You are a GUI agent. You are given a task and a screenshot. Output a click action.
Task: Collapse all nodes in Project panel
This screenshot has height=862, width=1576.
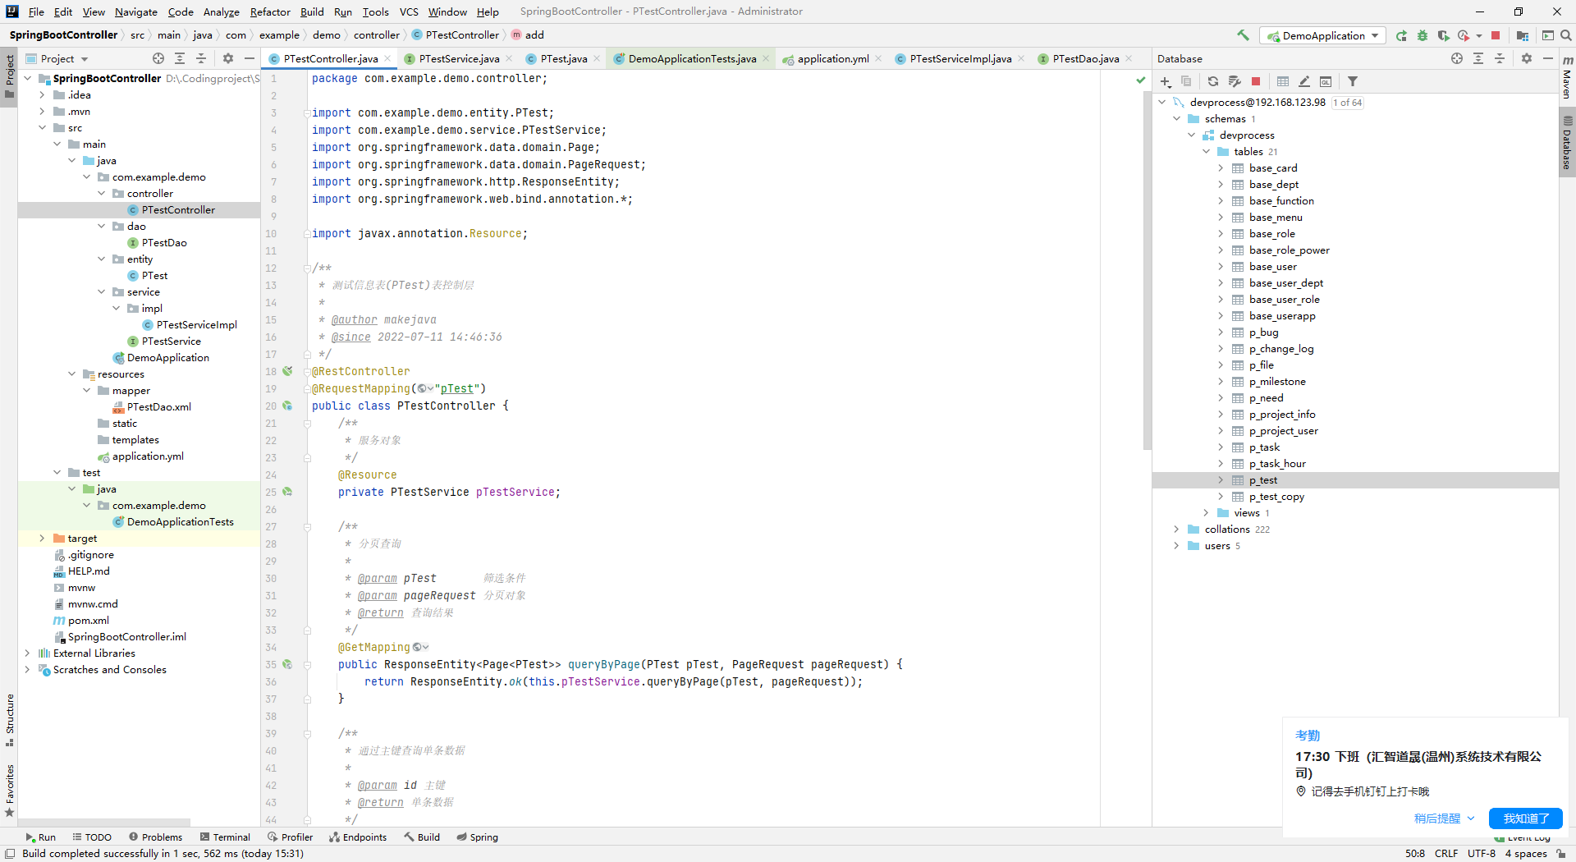click(201, 58)
